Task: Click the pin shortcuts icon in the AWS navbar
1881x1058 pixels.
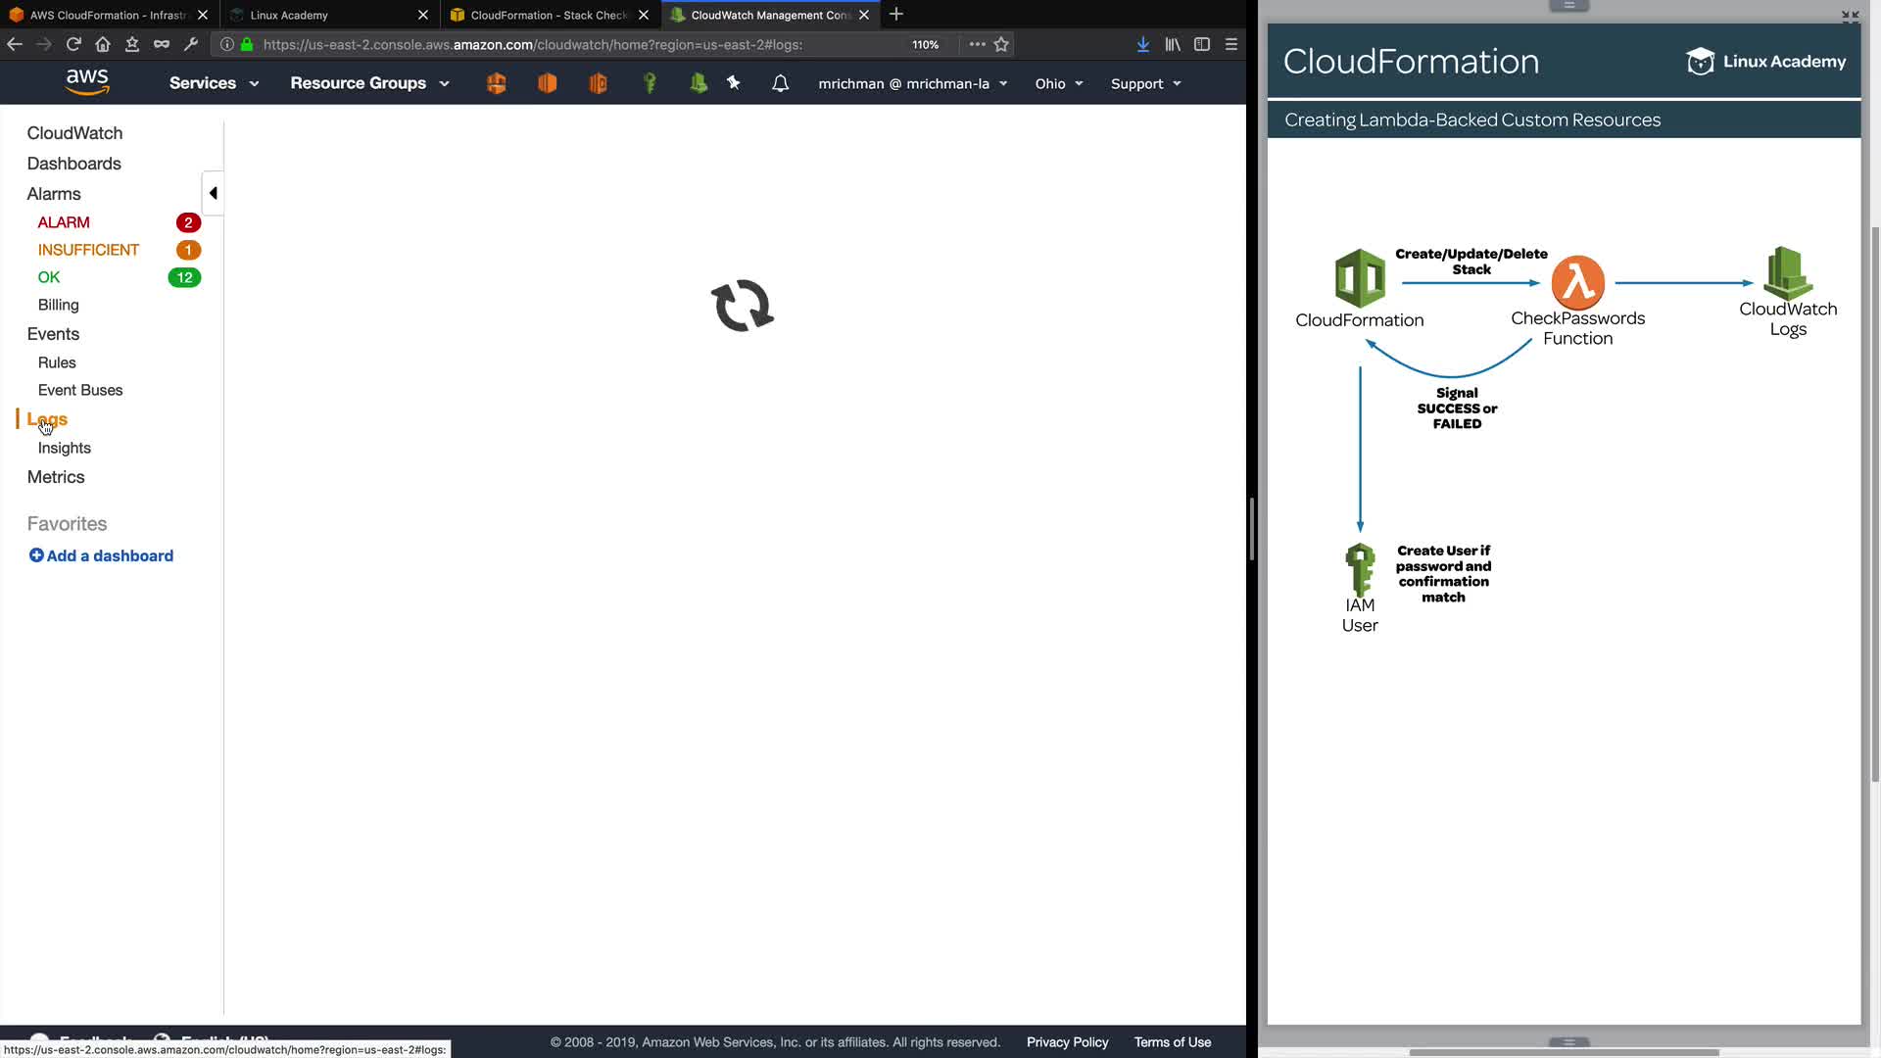Action: click(734, 83)
